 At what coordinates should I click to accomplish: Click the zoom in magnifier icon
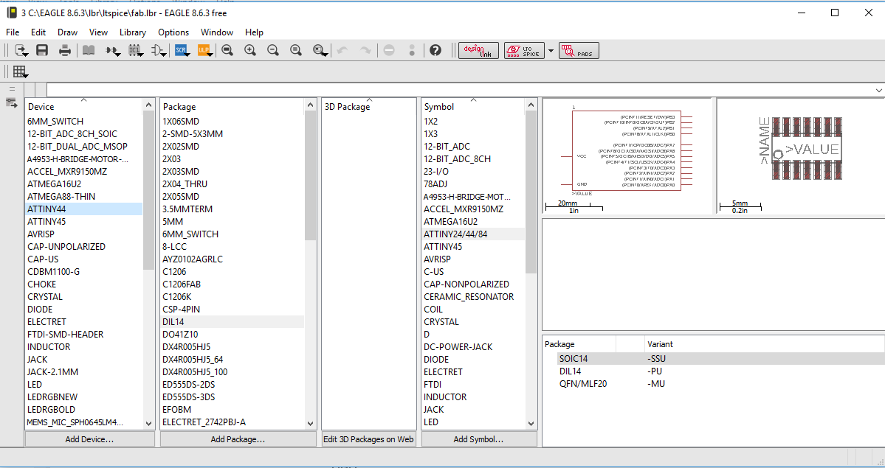(250, 50)
